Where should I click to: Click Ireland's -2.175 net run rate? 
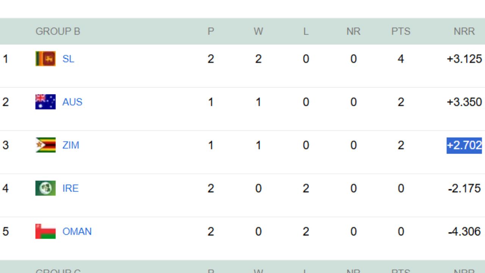[464, 188]
